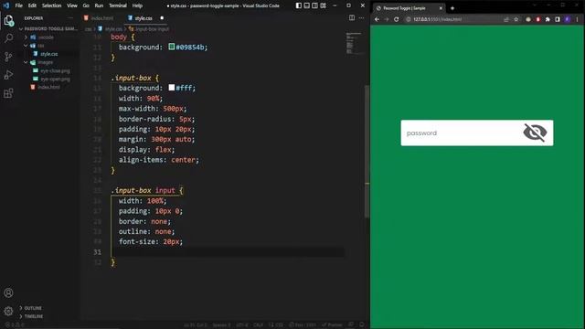Close the Password Toggle browser tab

(x=441, y=8)
